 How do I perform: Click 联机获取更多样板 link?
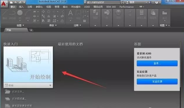click(x=22, y=106)
